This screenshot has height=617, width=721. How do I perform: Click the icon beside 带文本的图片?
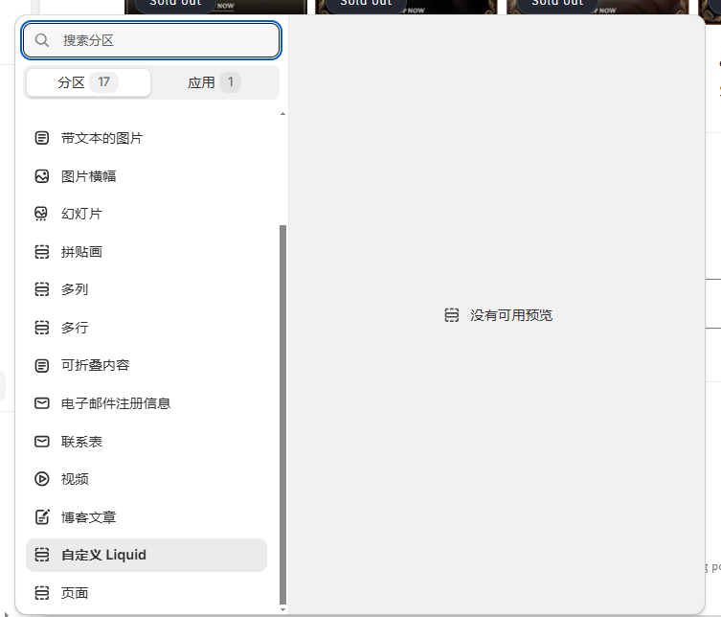(x=42, y=138)
